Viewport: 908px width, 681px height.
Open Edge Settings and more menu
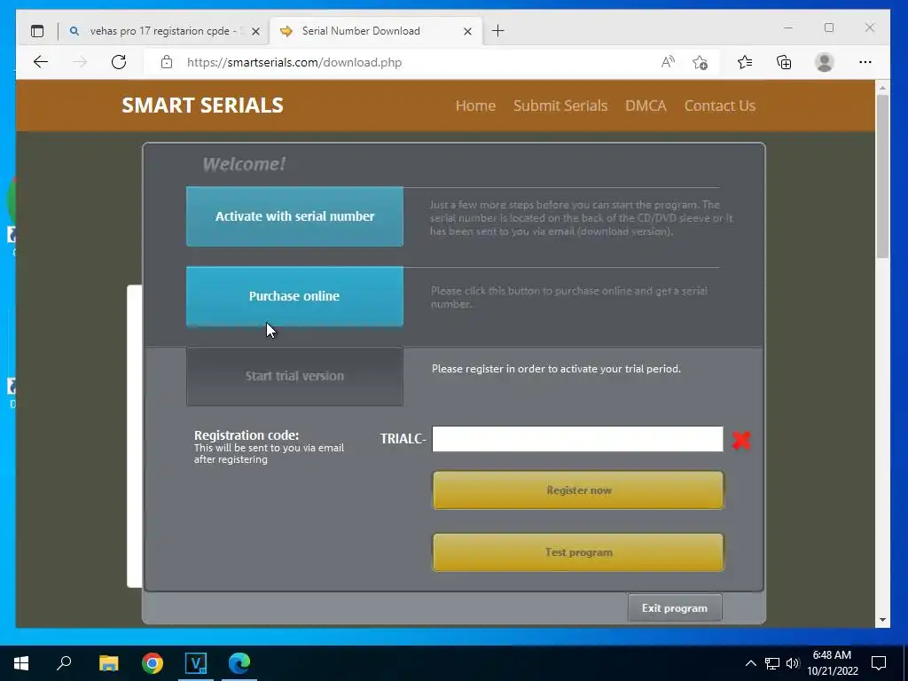[x=865, y=62]
